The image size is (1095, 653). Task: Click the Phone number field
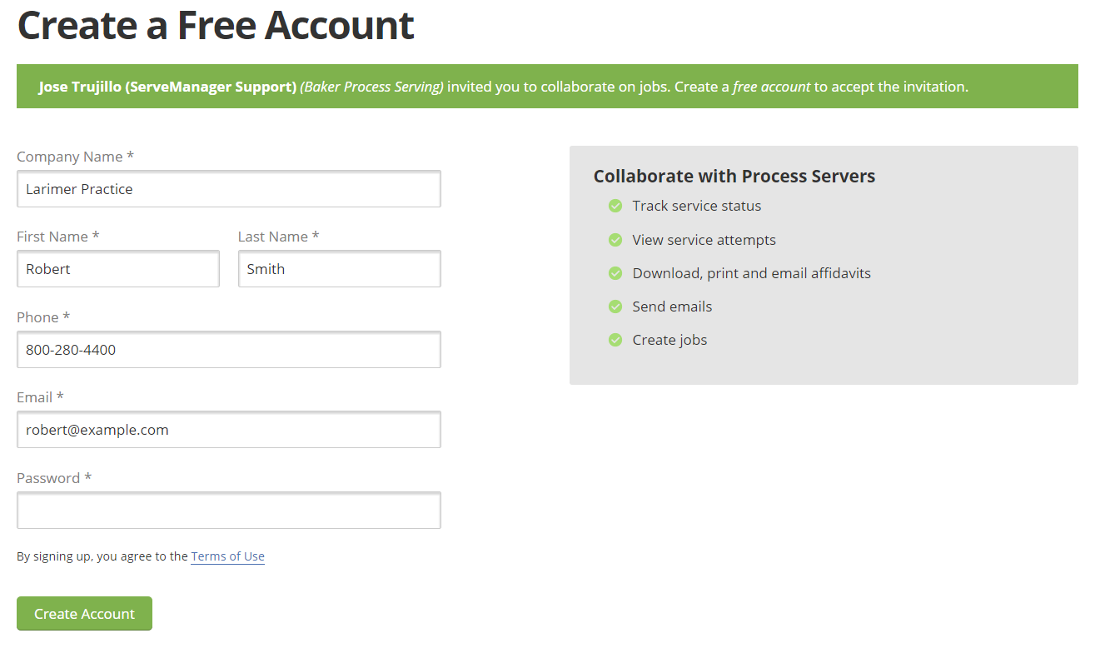229,349
